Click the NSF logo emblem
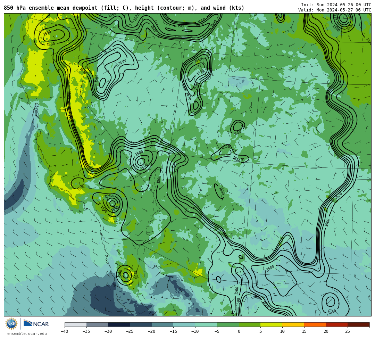 click(11, 324)
